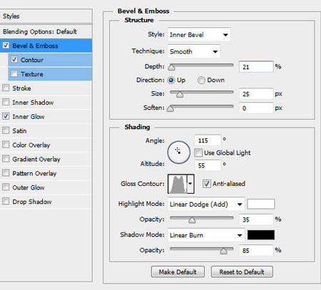
Task: Click highlight Opacity field showing 35
Action: (x=256, y=219)
